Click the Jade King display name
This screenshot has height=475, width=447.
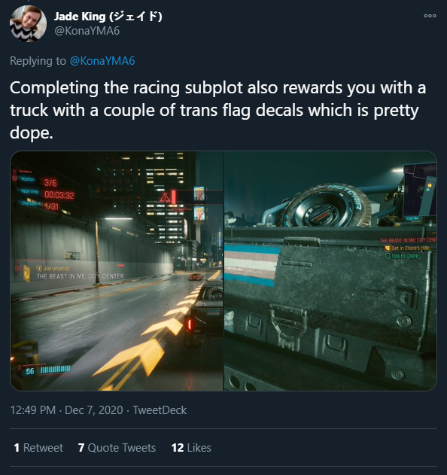coord(108,17)
